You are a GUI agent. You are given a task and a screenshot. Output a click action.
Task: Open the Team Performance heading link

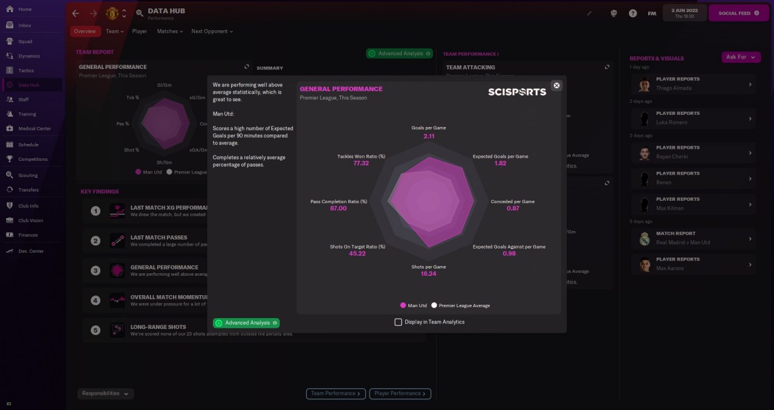[x=471, y=54]
